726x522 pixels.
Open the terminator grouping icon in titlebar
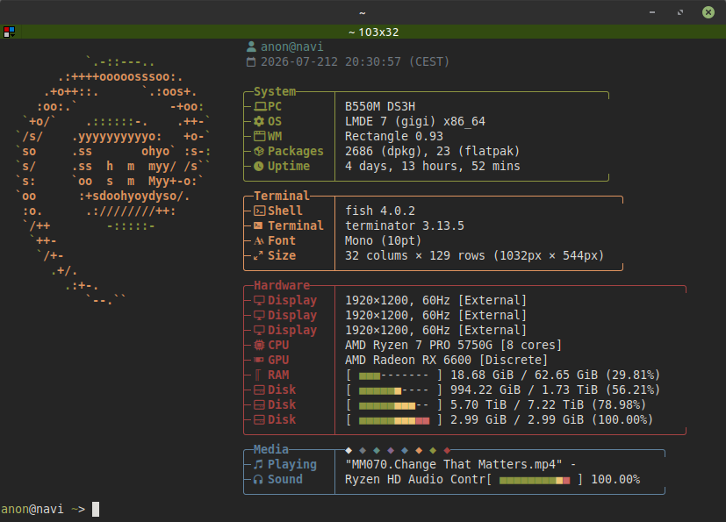9,32
